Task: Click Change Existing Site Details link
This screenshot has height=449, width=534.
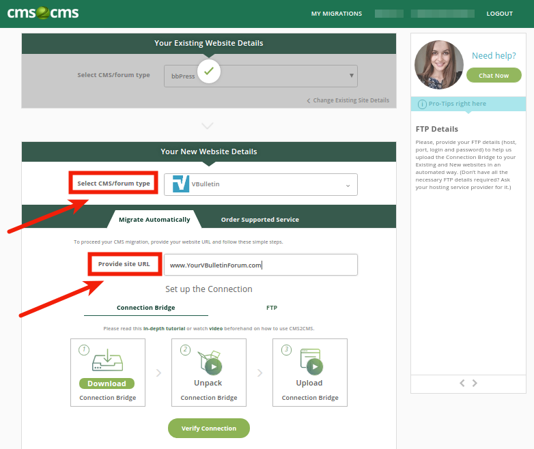Action: click(351, 100)
